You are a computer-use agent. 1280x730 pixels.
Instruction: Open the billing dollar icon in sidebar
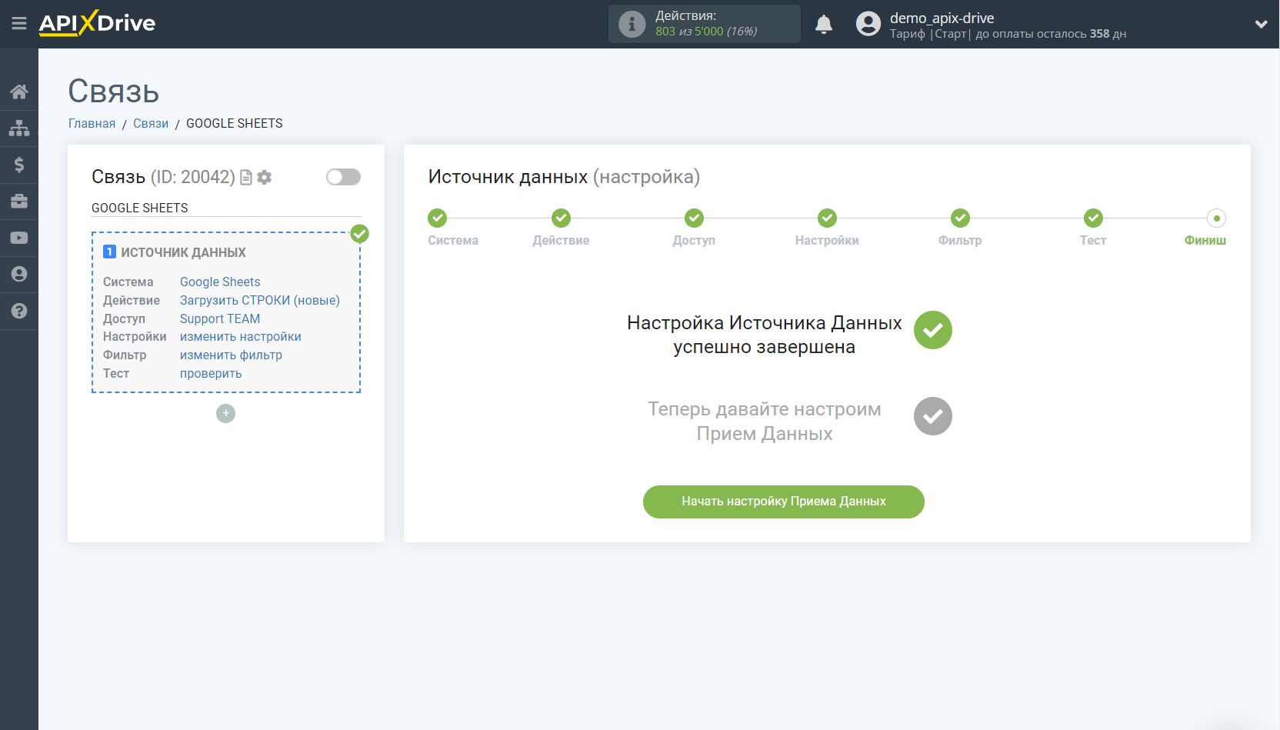[x=19, y=165]
